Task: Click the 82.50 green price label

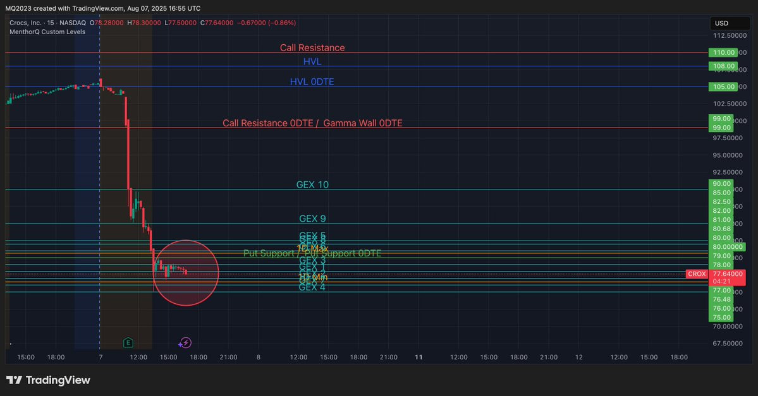Action: [721, 202]
